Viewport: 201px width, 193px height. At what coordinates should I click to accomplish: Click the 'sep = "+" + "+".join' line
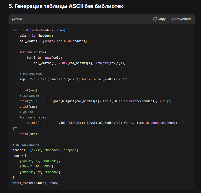click(73, 79)
